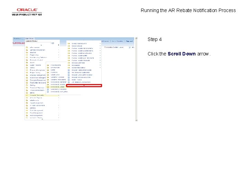Select the highlighted Receivables Update submenu item

(x=57, y=87)
